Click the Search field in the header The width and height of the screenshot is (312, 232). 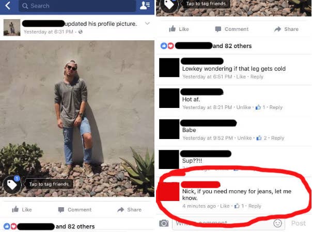(77, 6)
